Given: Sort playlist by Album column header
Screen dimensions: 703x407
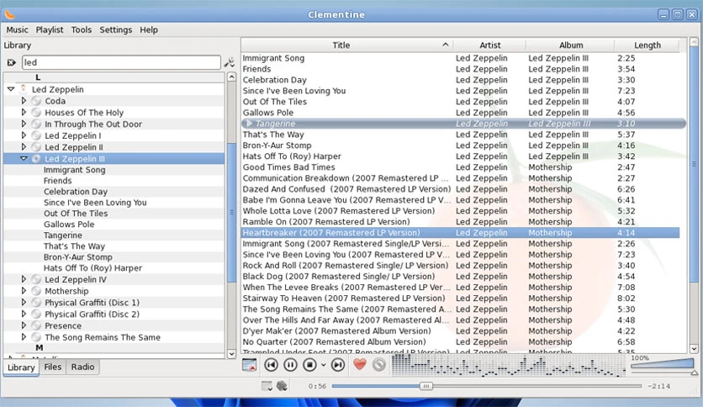Looking at the screenshot, I should [571, 45].
